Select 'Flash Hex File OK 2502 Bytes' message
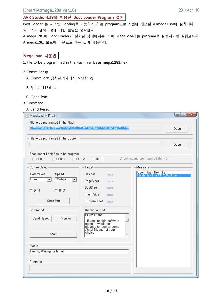Image resolution: width=212 pixels, height=300 pixels. [x=164, y=175]
